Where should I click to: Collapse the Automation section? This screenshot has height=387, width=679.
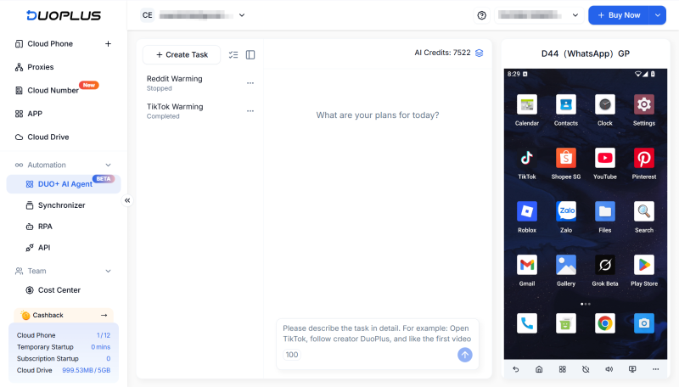tap(108, 165)
